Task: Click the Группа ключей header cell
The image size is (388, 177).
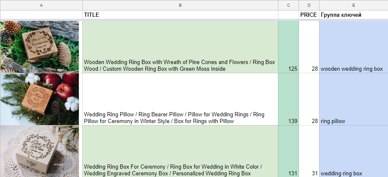Action: [354, 15]
